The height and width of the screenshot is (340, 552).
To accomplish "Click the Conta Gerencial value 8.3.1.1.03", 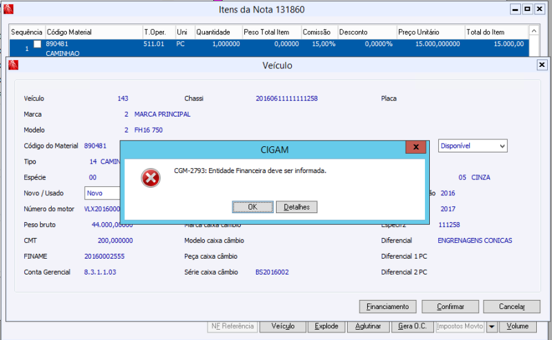I will click(100, 272).
